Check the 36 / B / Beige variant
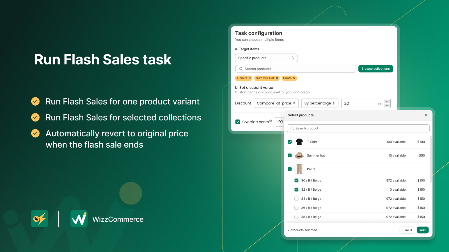The width and height of the screenshot is (449, 252). [x=296, y=208]
